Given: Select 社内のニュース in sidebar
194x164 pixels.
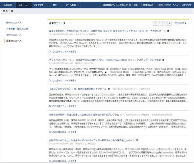Looking at the screenshot, I should pyautogui.click(x=14, y=35).
